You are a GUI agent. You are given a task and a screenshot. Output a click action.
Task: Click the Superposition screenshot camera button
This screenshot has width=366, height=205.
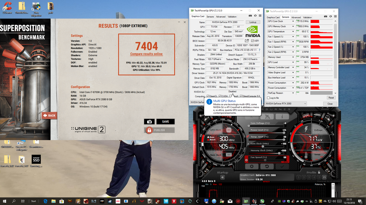pyautogui.click(x=149, y=122)
